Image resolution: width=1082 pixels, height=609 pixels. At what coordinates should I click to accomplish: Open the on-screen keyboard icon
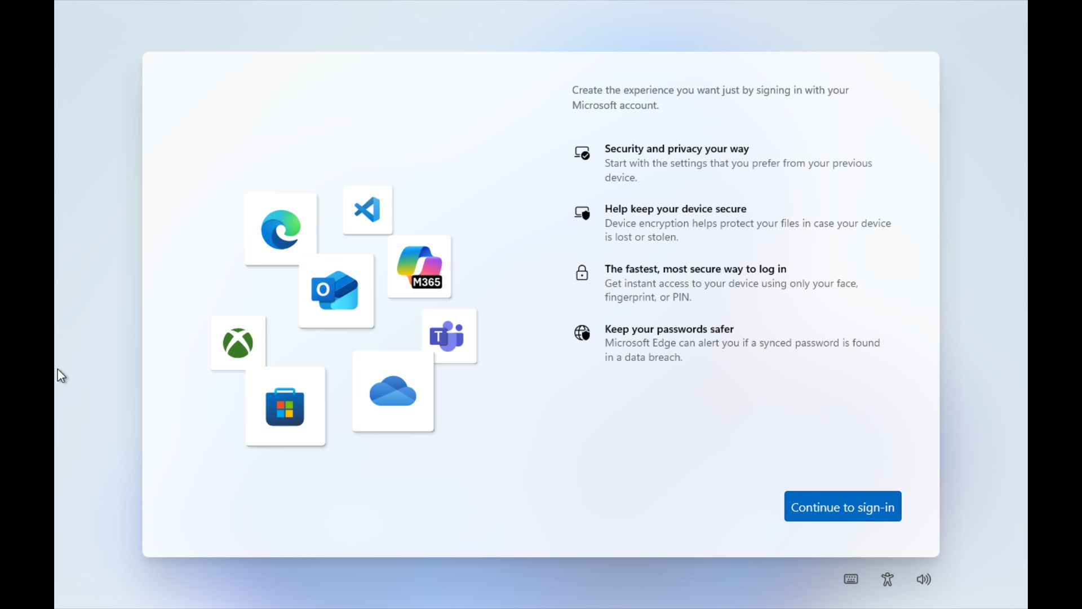click(x=851, y=579)
